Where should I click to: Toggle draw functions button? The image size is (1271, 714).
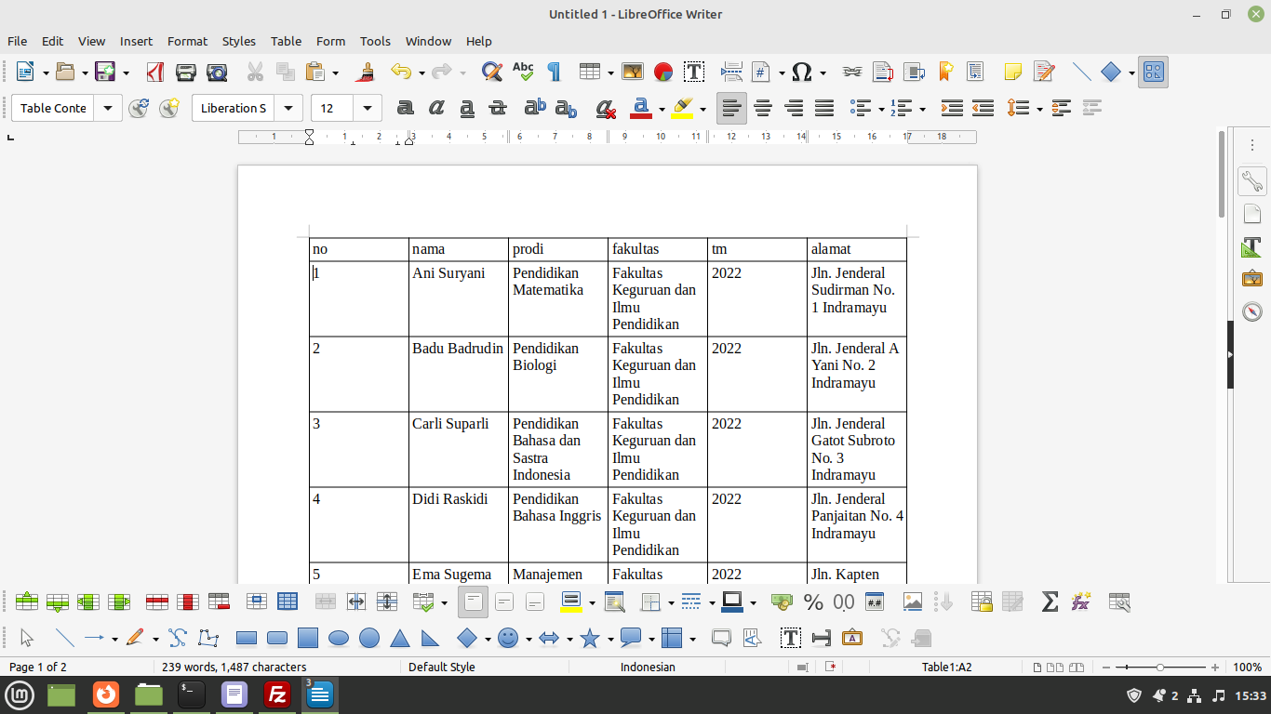[x=1154, y=72]
